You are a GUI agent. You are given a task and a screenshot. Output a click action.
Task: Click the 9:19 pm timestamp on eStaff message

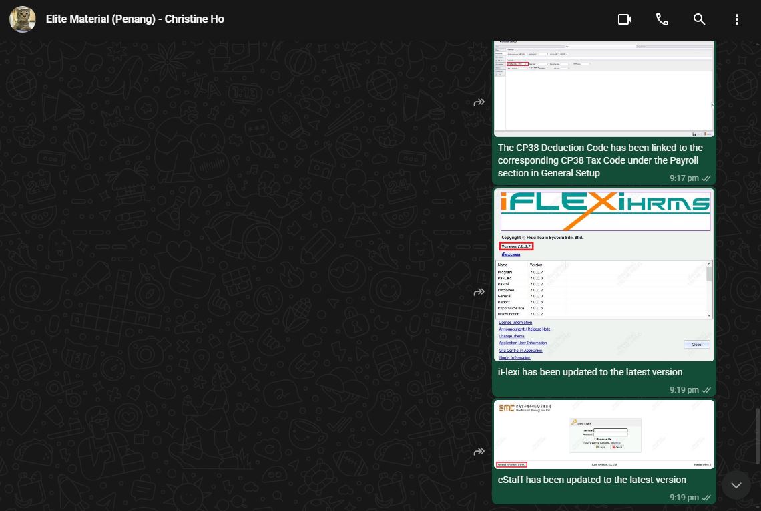tap(684, 498)
